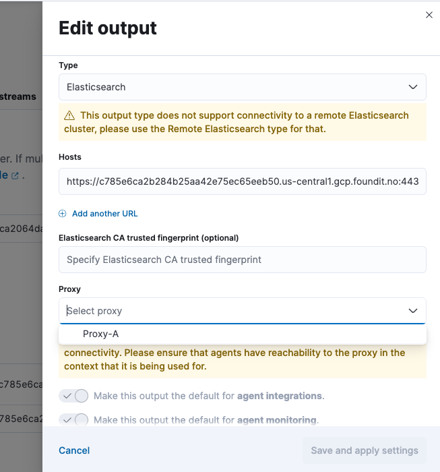Focus the Hosts URL input field
440x472 pixels.
[x=243, y=181]
